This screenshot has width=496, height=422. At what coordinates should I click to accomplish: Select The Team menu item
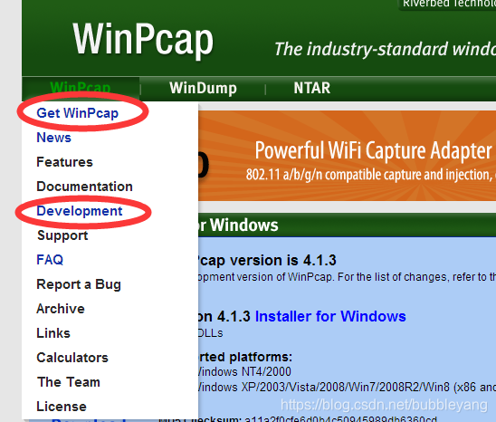tap(68, 382)
